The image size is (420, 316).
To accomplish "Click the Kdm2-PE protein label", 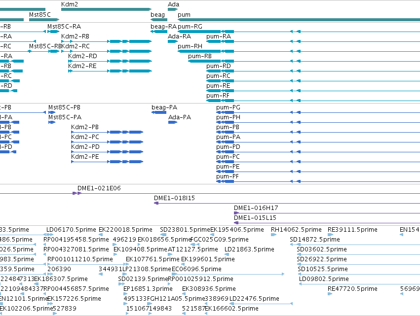I will click(x=85, y=157).
